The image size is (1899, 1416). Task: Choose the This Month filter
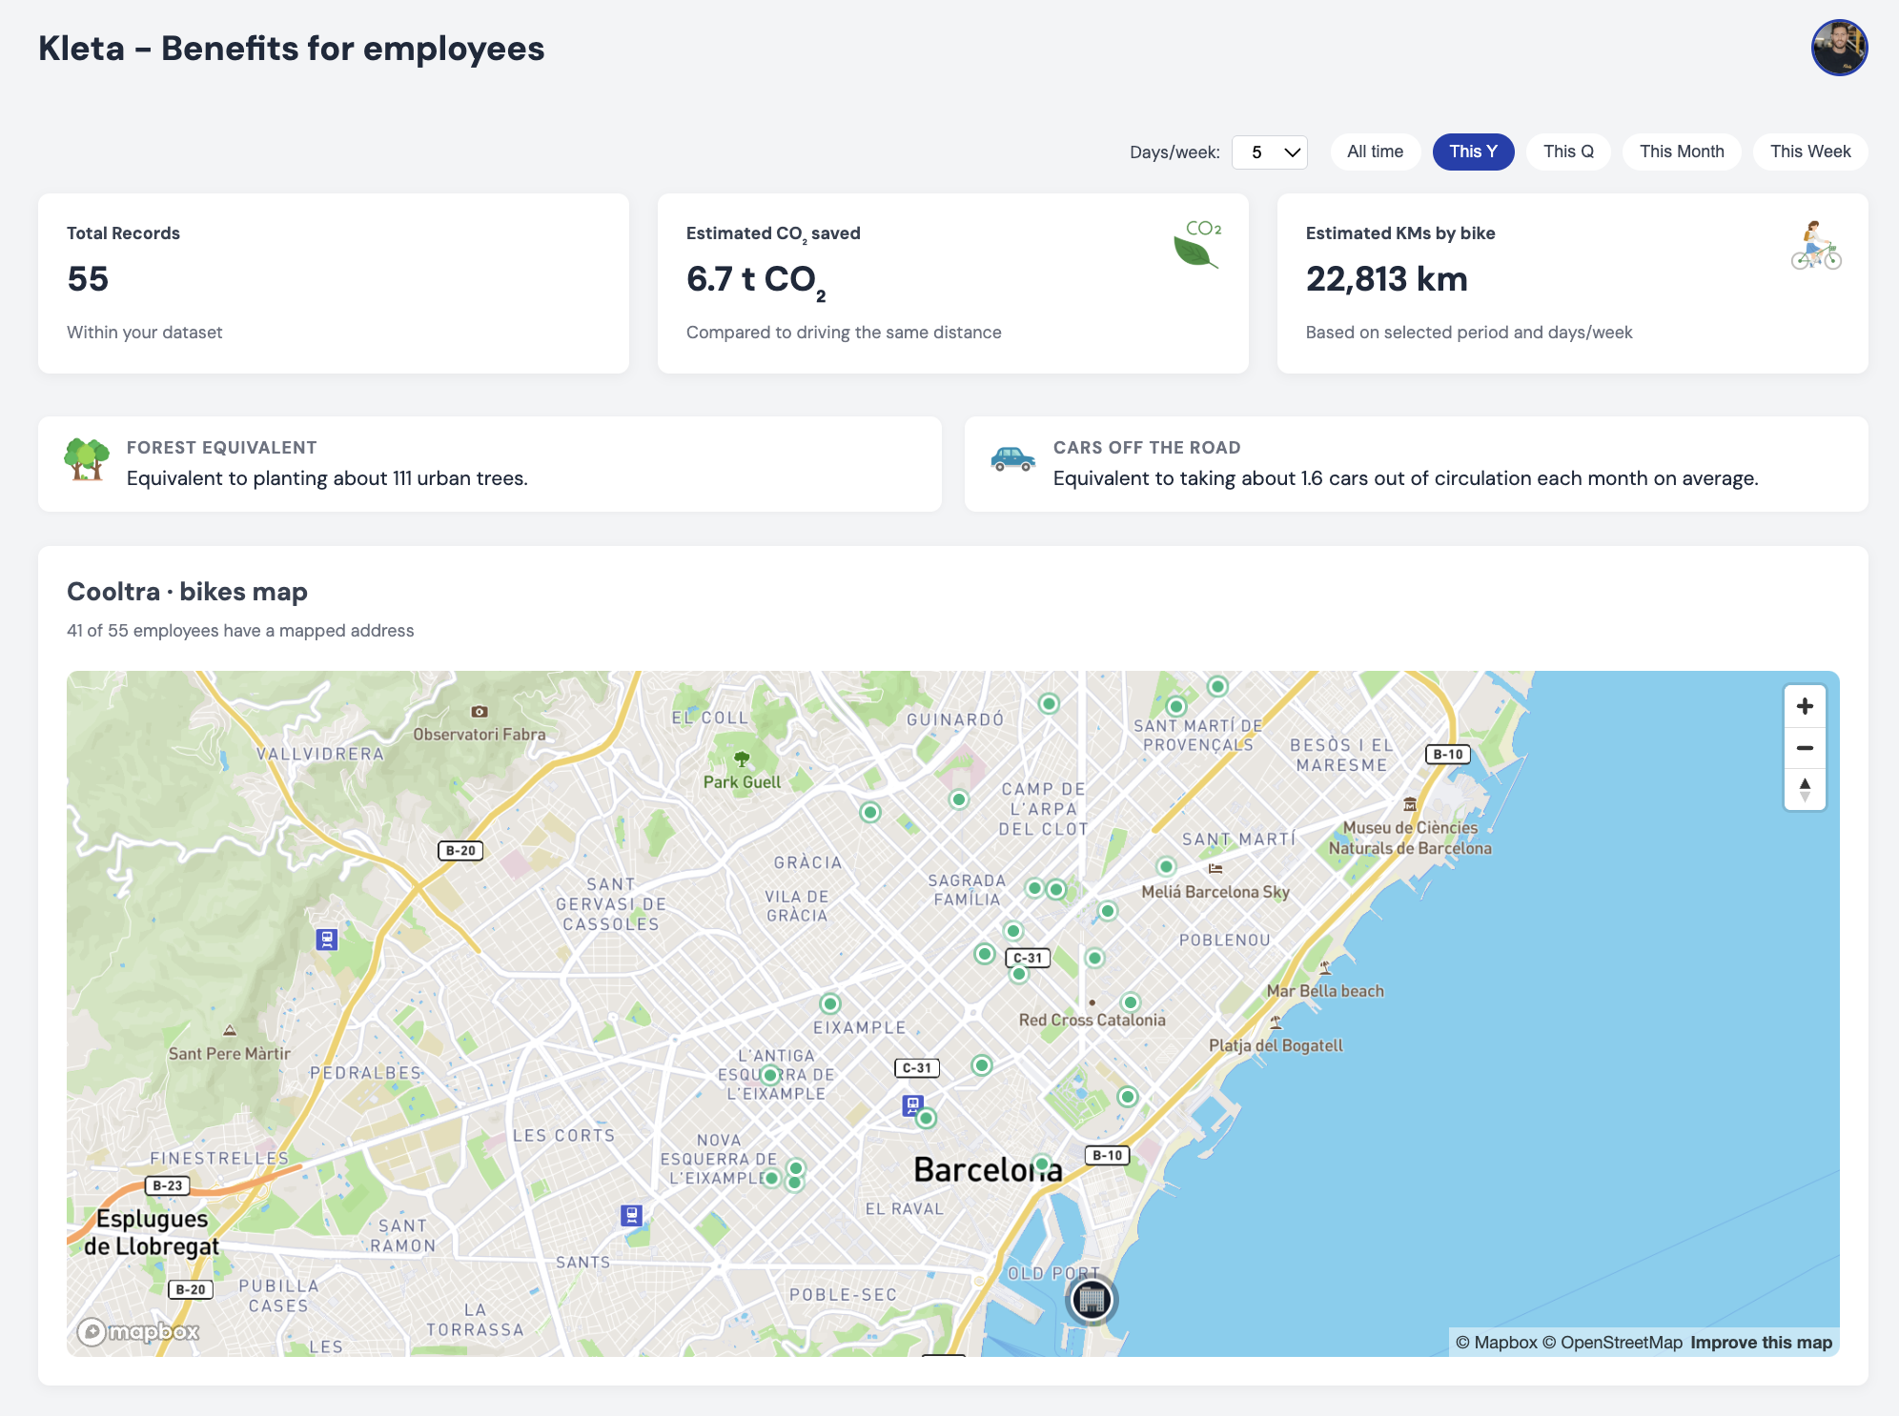click(1682, 152)
